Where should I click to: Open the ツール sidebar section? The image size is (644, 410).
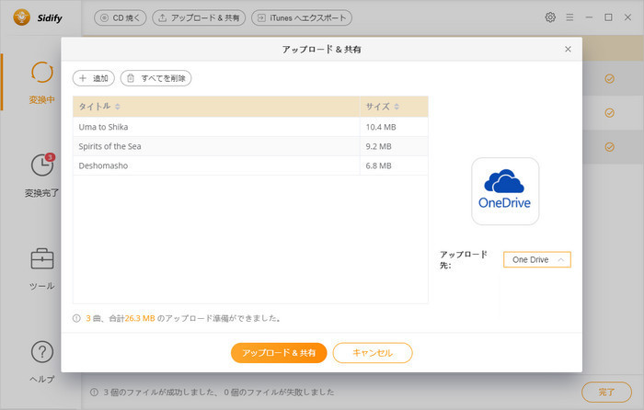[42, 268]
